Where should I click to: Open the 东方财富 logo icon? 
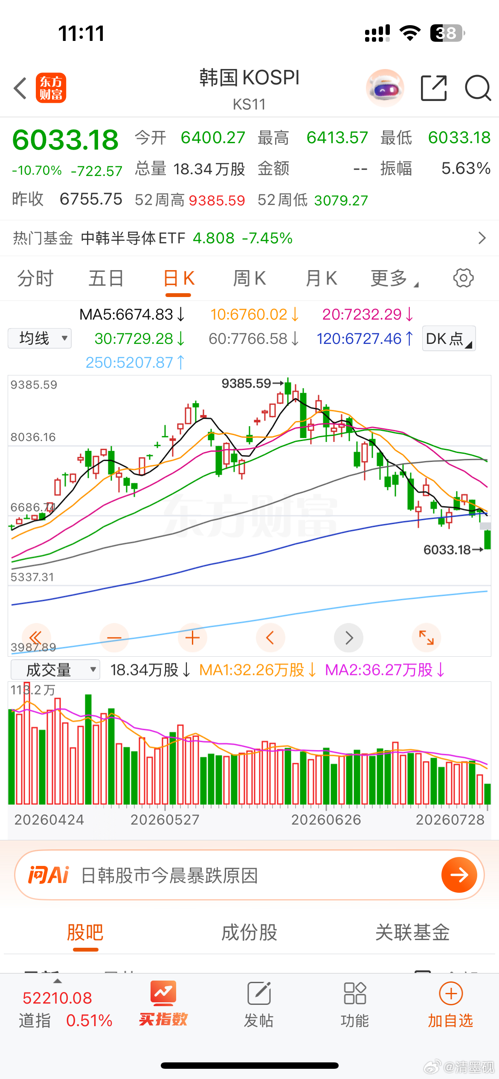pyautogui.click(x=51, y=88)
